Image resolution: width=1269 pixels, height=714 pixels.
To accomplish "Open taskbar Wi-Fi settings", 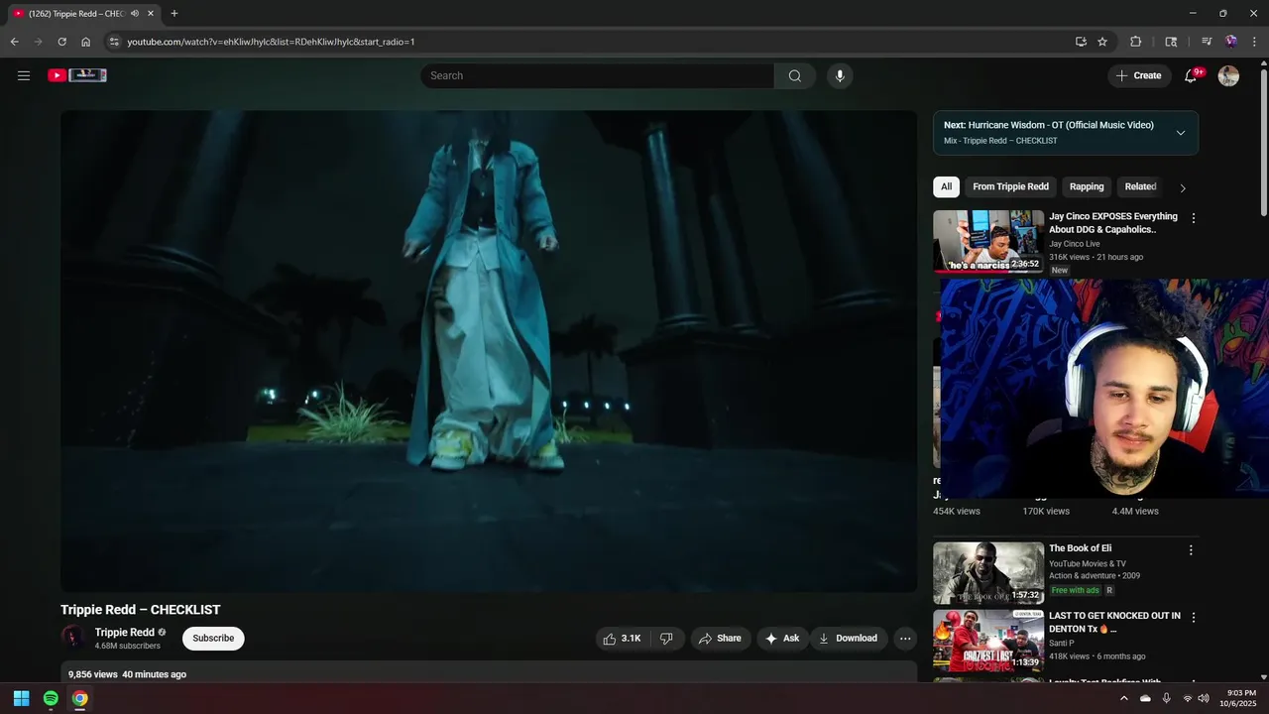I will tap(1188, 698).
